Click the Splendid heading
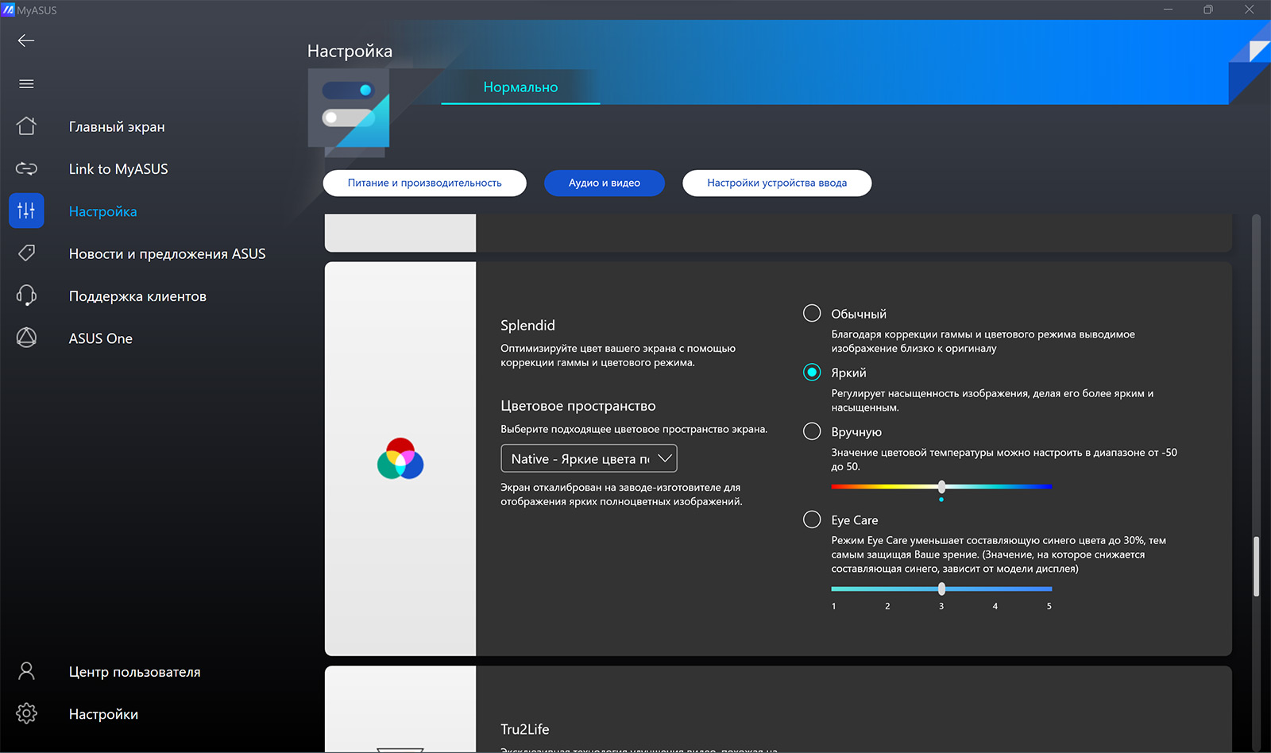 (527, 326)
